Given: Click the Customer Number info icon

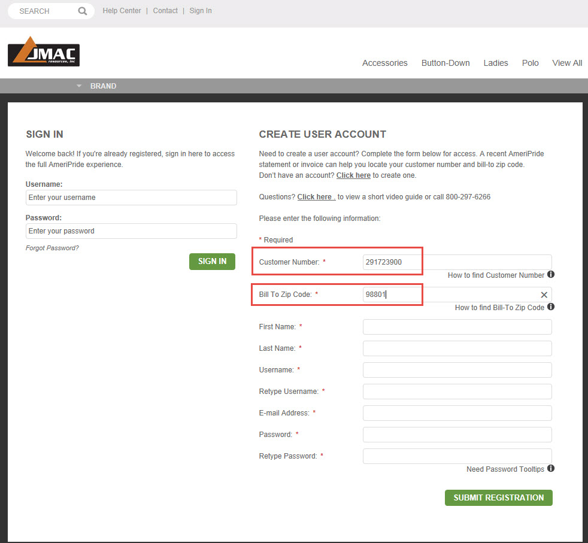Looking at the screenshot, I should [x=551, y=275].
